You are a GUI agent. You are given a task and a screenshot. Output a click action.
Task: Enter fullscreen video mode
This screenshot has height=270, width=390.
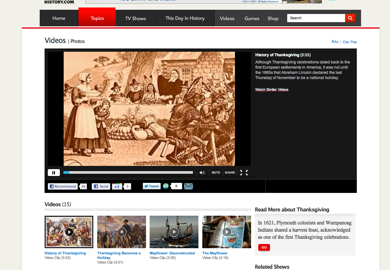tap(244, 172)
